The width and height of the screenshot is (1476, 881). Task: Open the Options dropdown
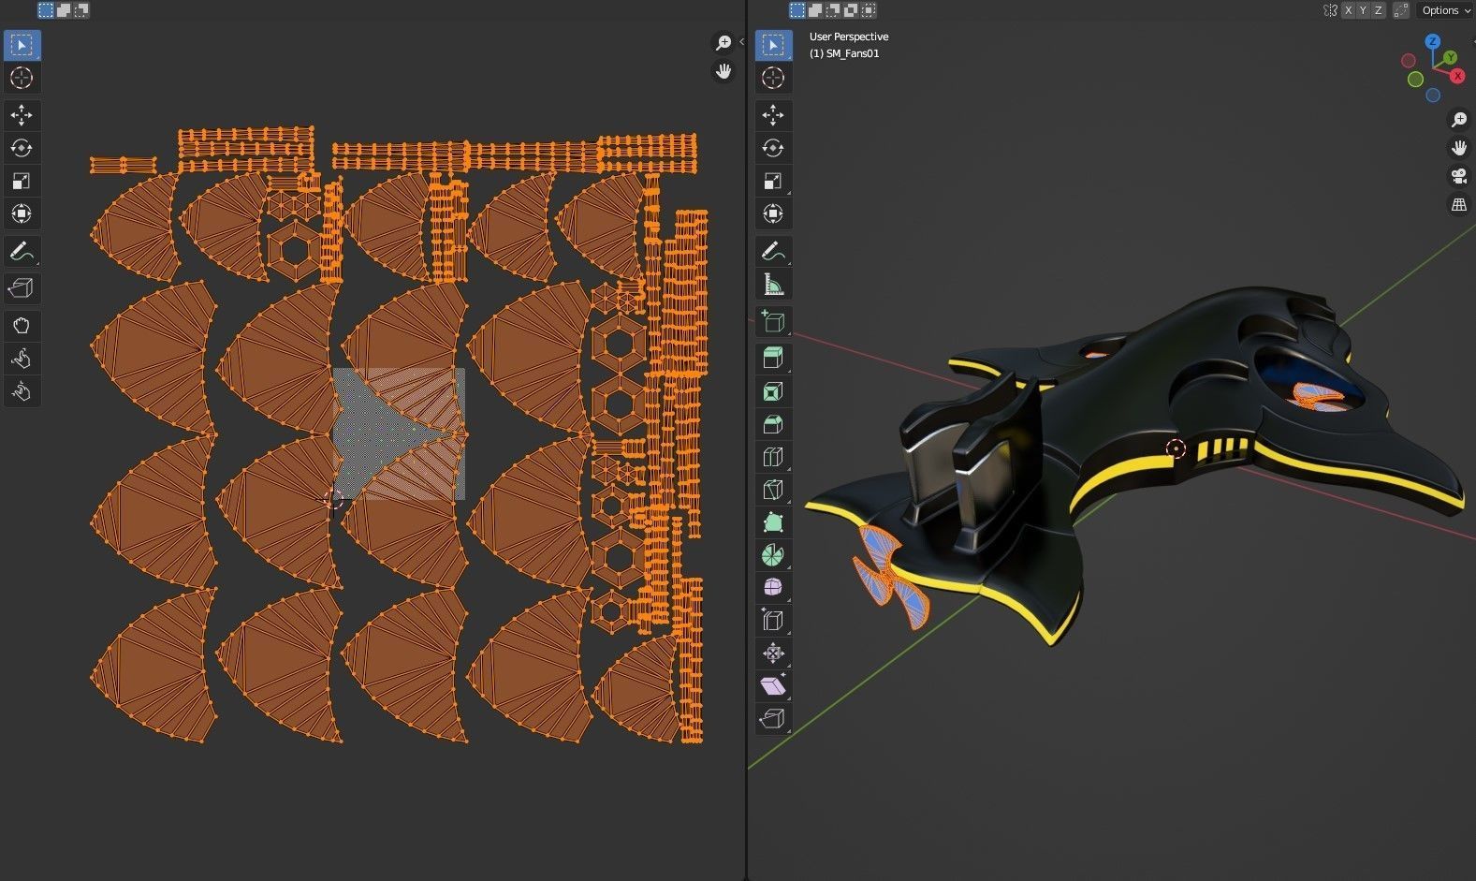pyautogui.click(x=1446, y=10)
